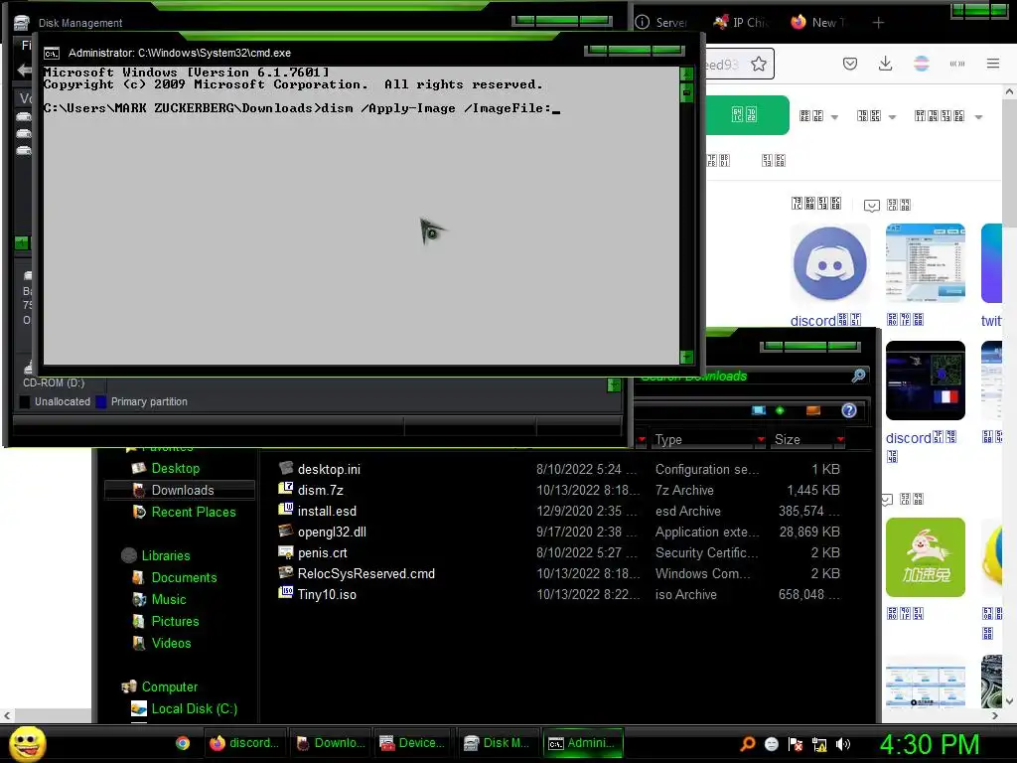This screenshot has width=1017, height=763.
Task: Click the green button on the web page
Action: pyautogui.click(x=747, y=115)
